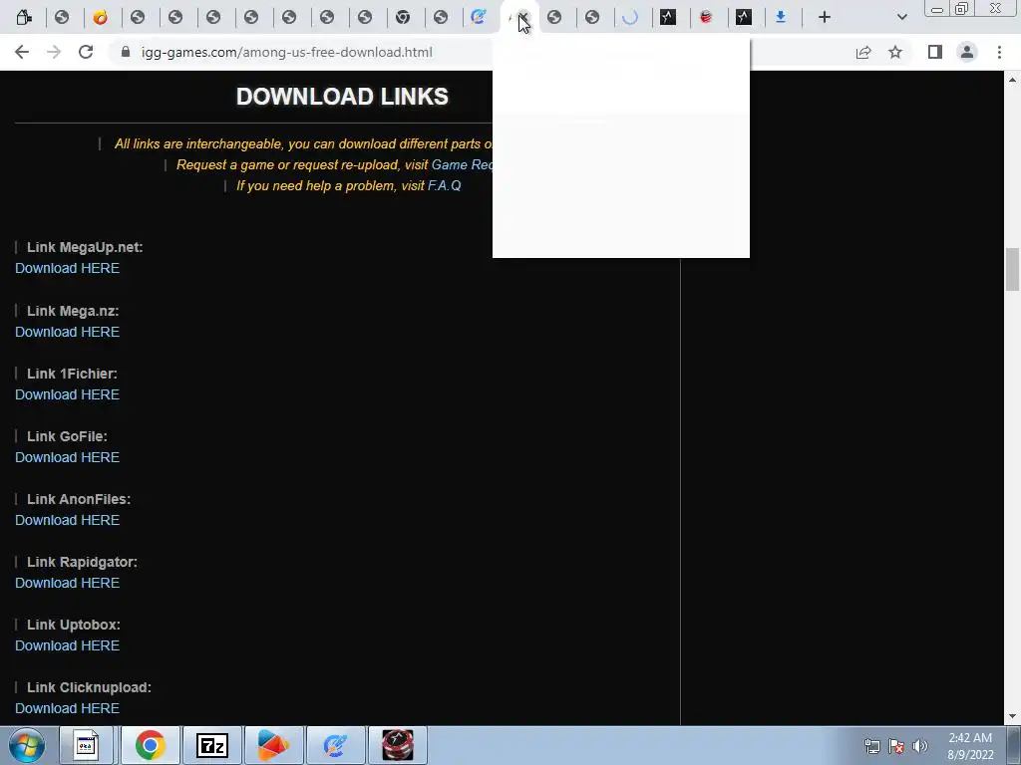Open 7-Zip from the taskbar
Image resolution: width=1021 pixels, height=765 pixels.
212,745
